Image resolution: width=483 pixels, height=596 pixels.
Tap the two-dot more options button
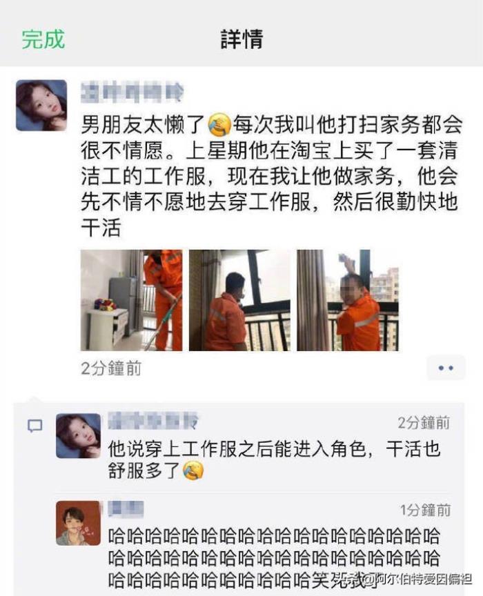(446, 368)
